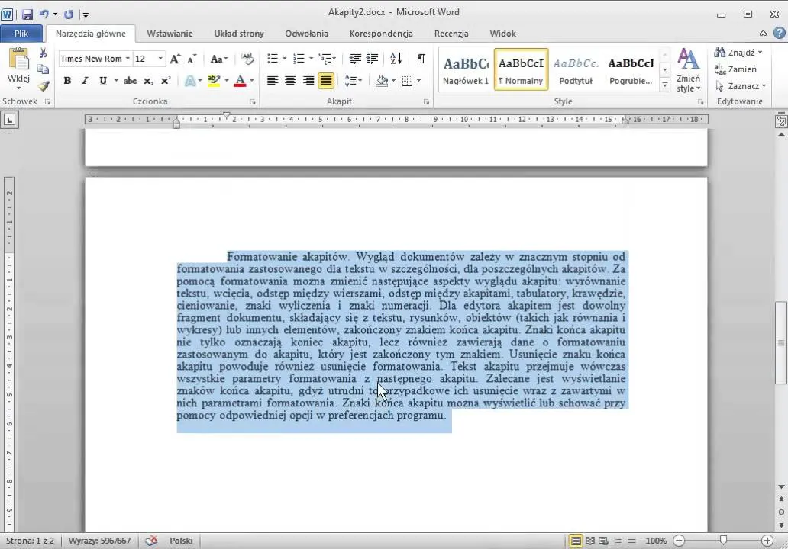Apply the Nagłówek 1 style
This screenshot has height=549, width=788.
tap(466, 69)
